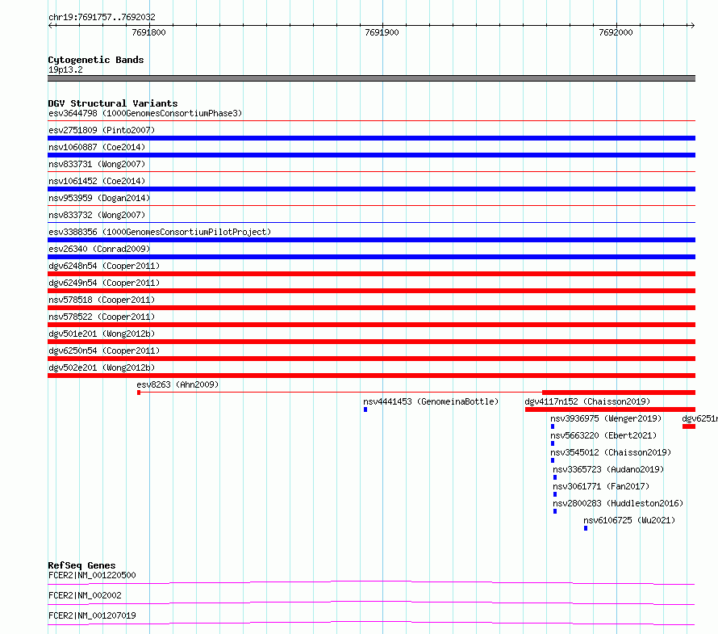718x634 pixels.
Task: Click the RefSeq Genes track heading
Action: point(82,565)
